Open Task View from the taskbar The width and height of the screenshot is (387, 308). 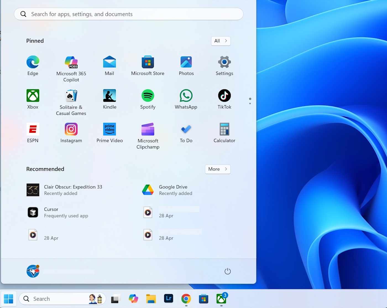(x=116, y=299)
